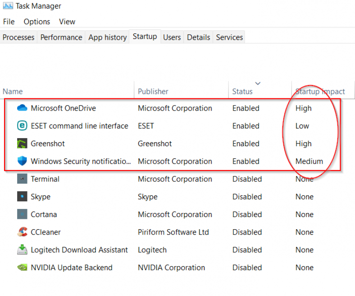The width and height of the screenshot is (355, 296).
Task: Select the Startup tab
Action: 145,36
